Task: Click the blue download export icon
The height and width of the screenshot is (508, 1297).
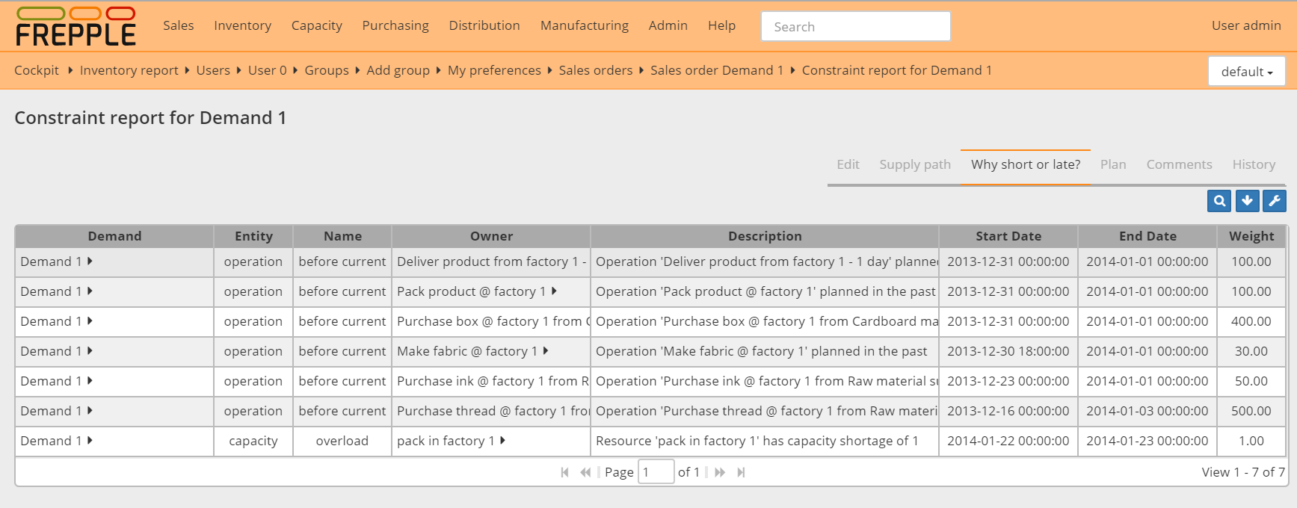Action: [1247, 201]
